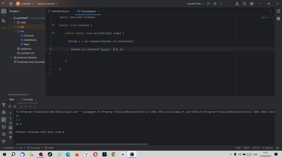Close the Console.java editor tab
The image size is (282, 158).
[98, 11]
